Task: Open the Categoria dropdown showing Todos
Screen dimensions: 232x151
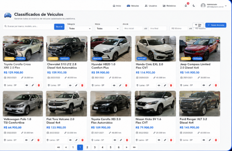Action: tap(80, 29)
